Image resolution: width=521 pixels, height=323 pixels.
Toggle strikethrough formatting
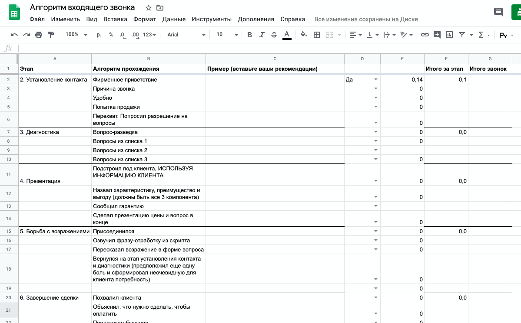pos(274,35)
